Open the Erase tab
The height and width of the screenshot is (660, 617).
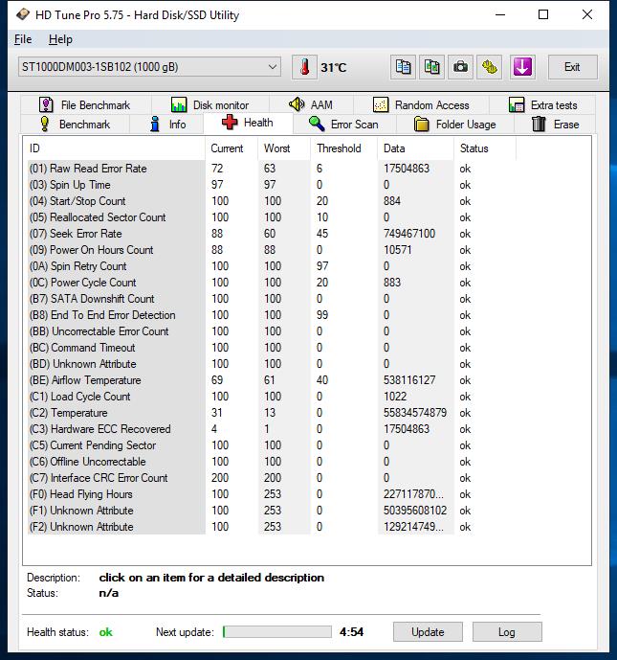pyautogui.click(x=555, y=125)
